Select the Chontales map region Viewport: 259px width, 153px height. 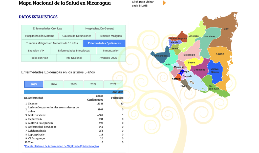[x=199, y=70]
